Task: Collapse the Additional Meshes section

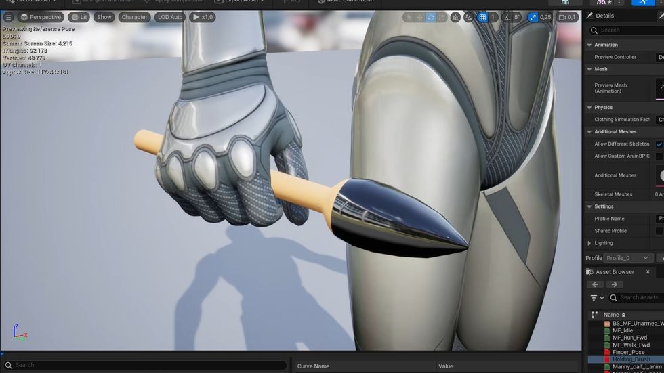Action: (x=589, y=132)
